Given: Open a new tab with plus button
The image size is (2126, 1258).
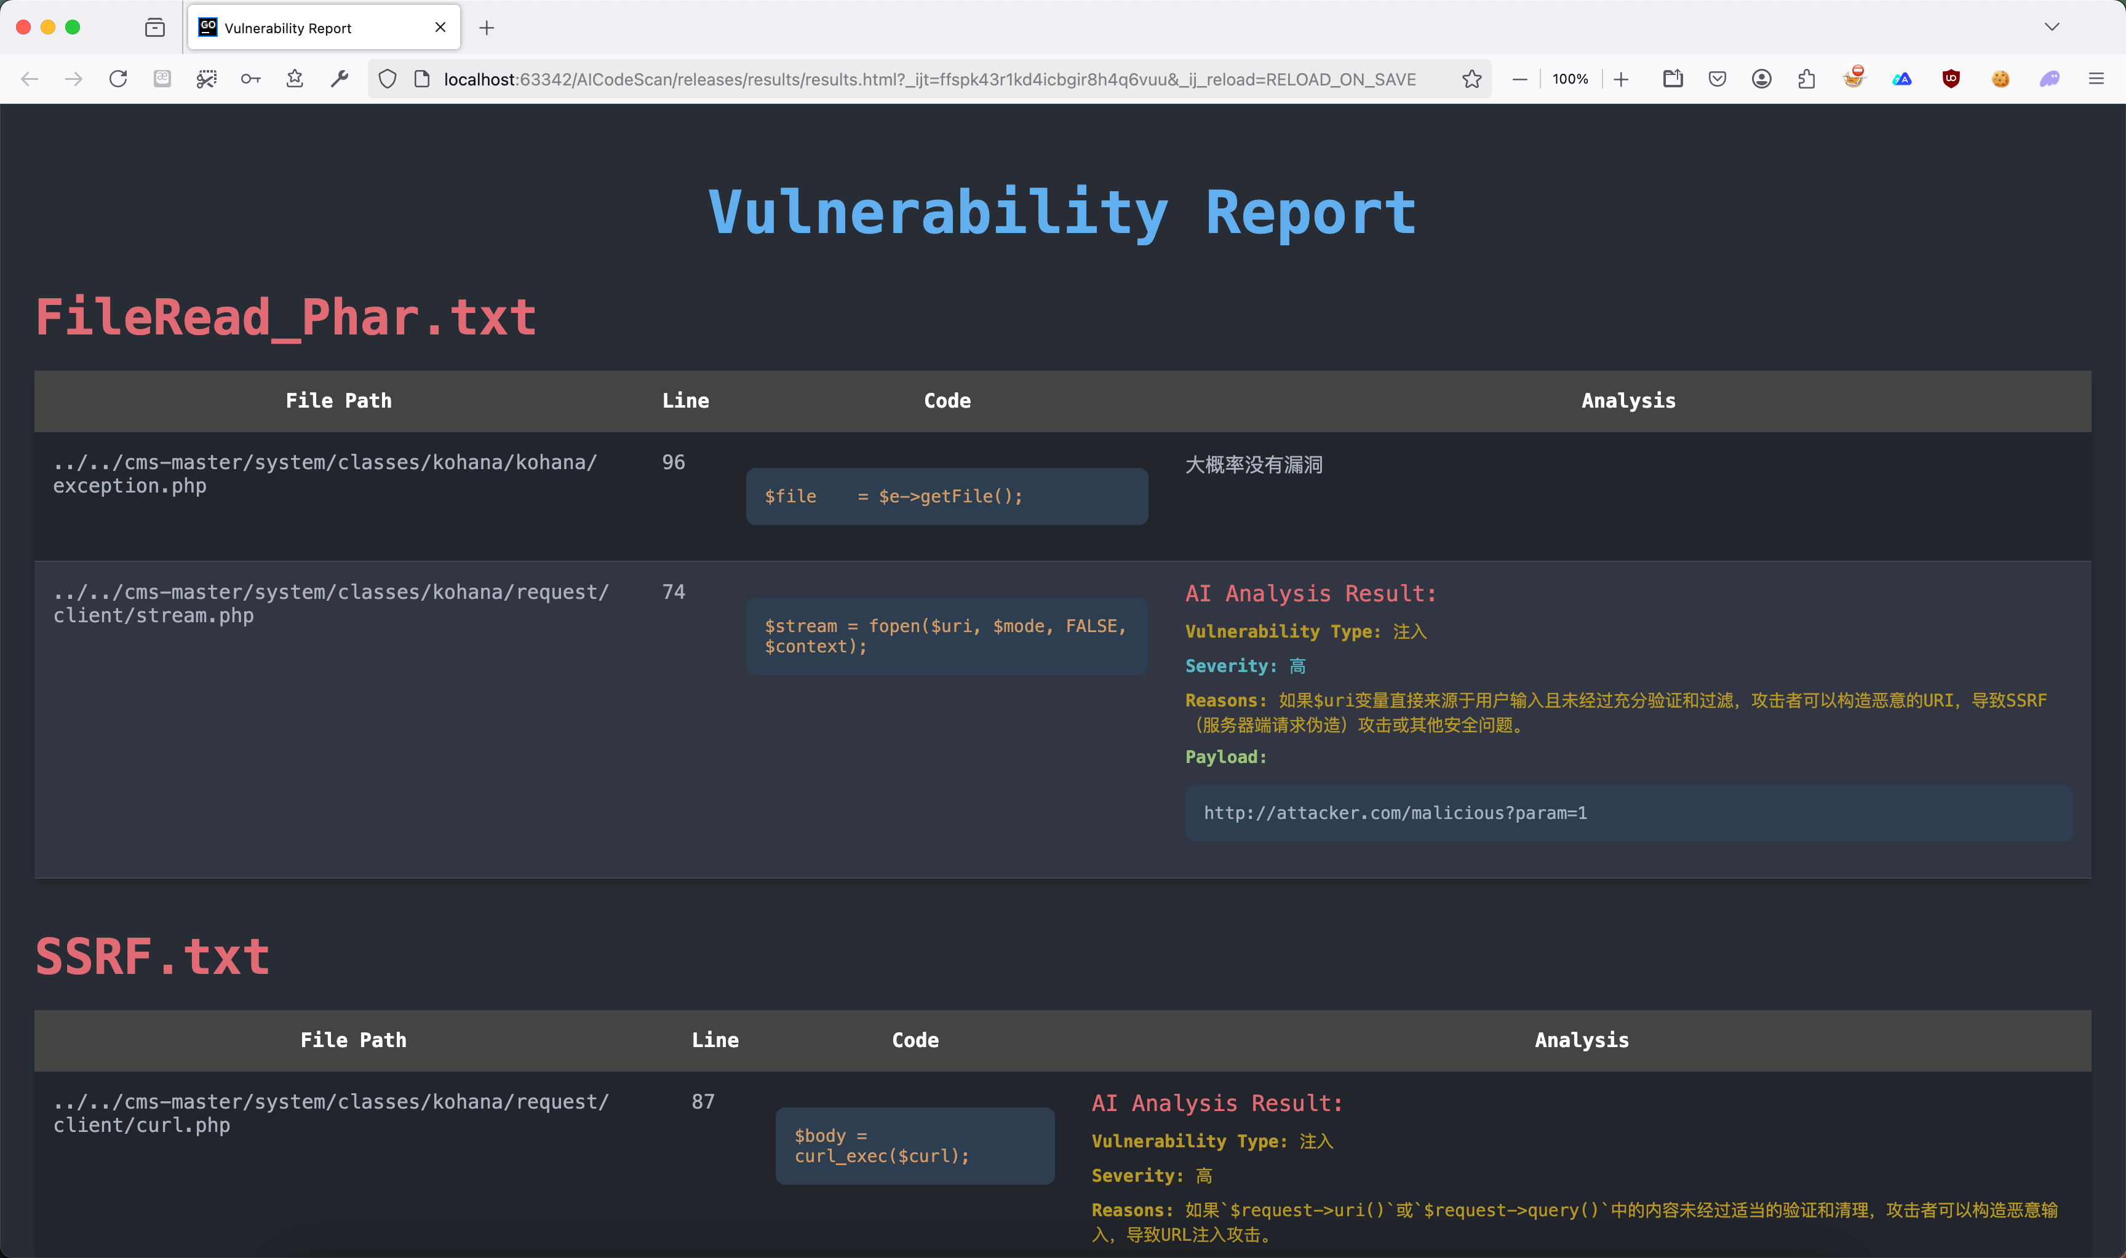Looking at the screenshot, I should tap(486, 28).
